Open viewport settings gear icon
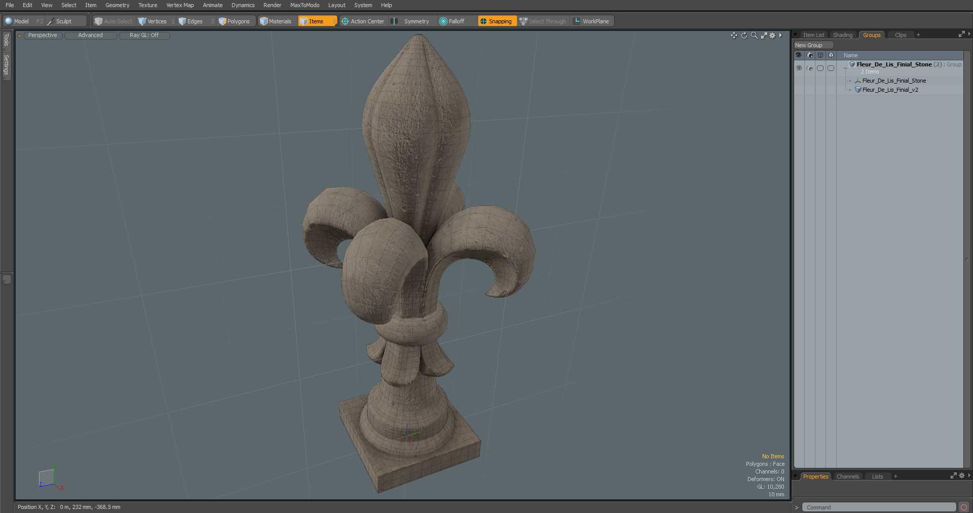Image resolution: width=973 pixels, height=513 pixels. pos(772,35)
